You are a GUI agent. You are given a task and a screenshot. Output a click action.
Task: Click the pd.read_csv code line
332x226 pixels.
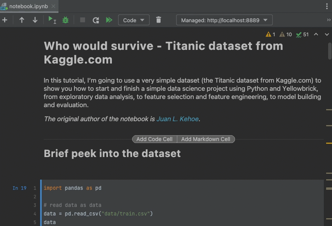98,214
